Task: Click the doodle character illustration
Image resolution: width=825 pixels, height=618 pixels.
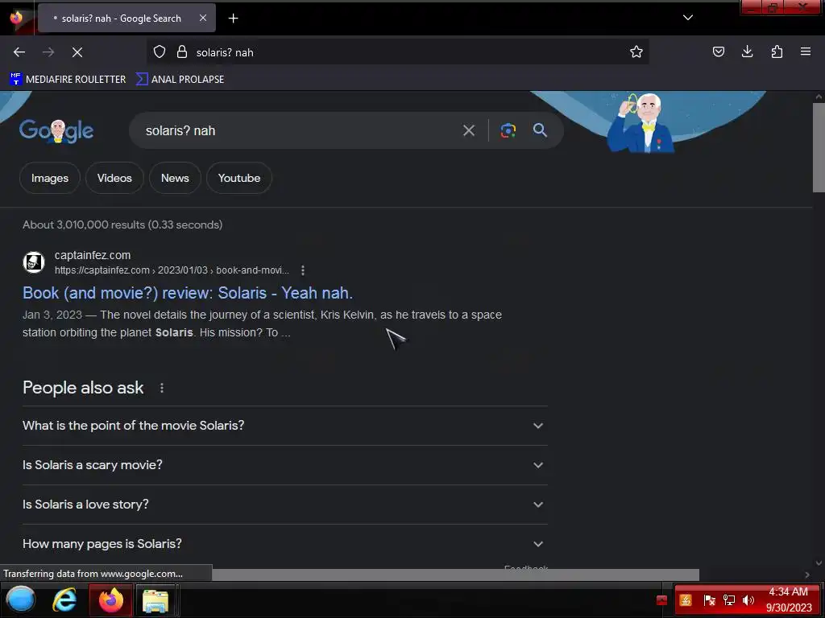Action: pos(640,123)
